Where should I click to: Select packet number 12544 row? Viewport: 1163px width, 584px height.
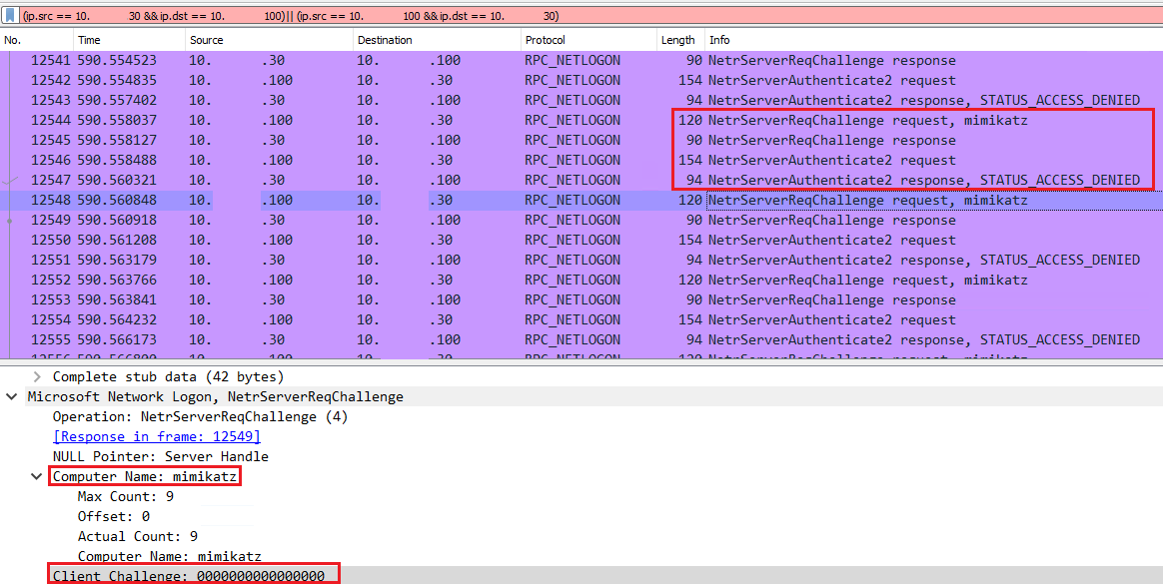point(581,120)
